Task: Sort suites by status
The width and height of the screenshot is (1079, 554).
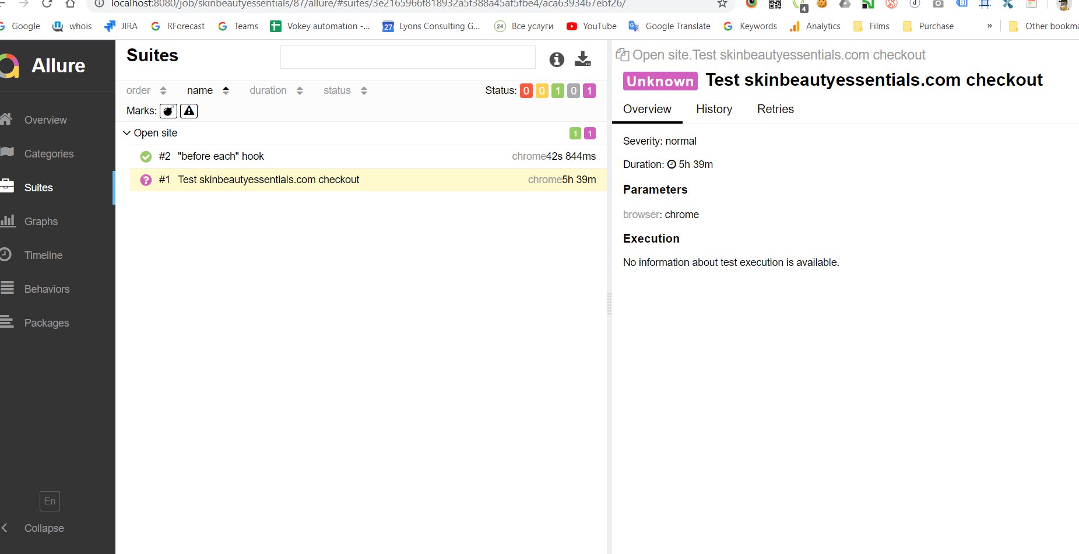Action: (346, 90)
